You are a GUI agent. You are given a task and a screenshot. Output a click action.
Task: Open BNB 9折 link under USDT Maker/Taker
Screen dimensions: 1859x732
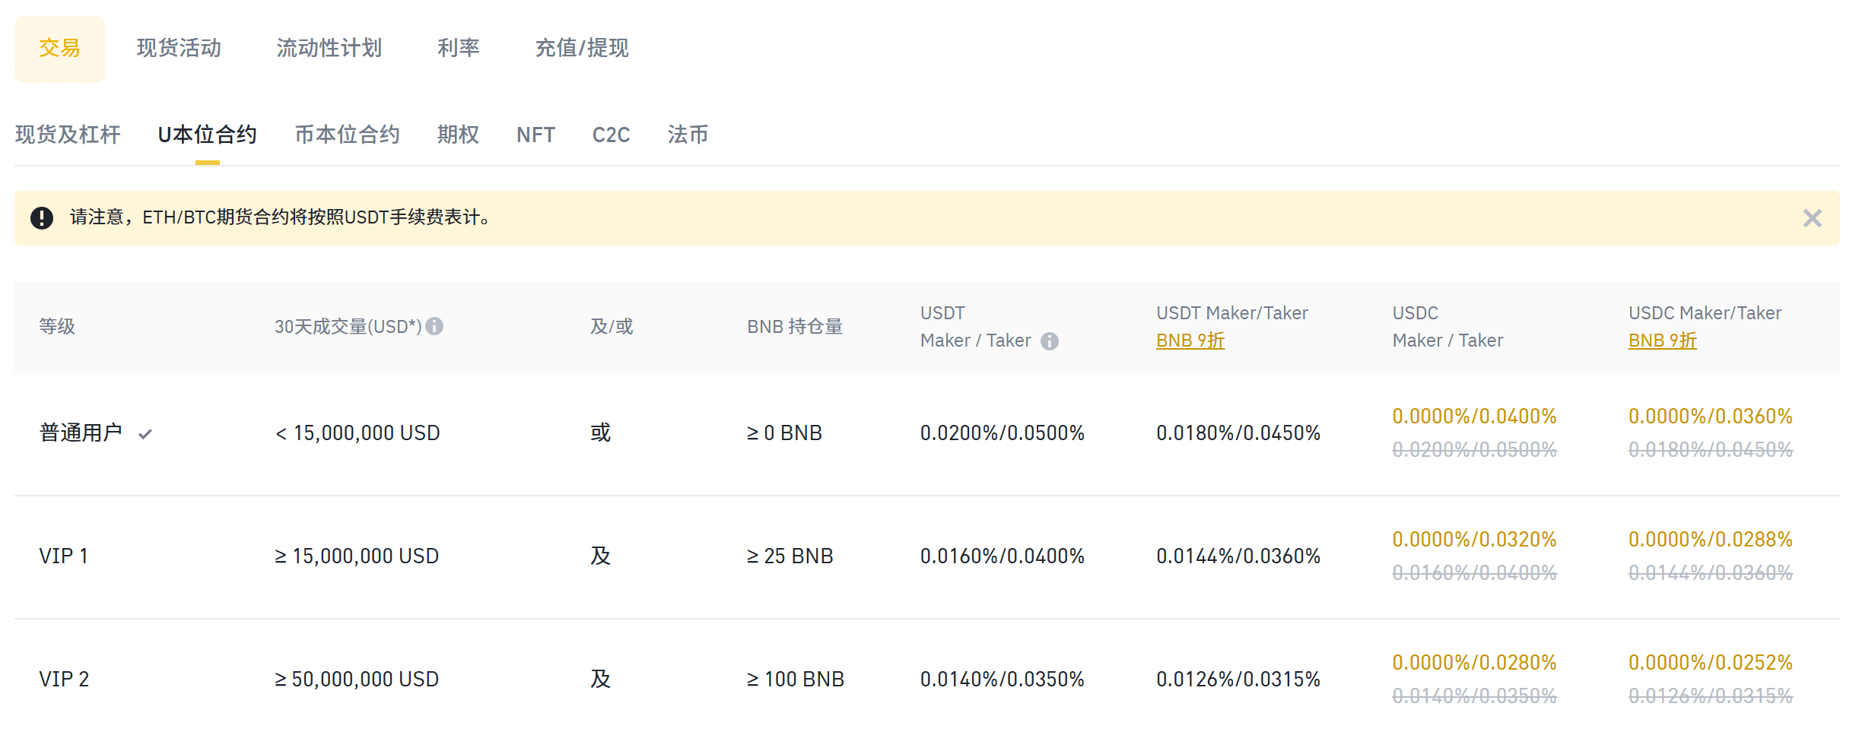point(1190,341)
